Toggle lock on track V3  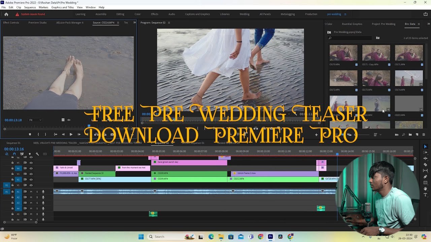(13, 174)
